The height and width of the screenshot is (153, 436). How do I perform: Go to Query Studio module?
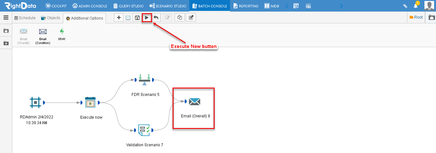click(129, 6)
